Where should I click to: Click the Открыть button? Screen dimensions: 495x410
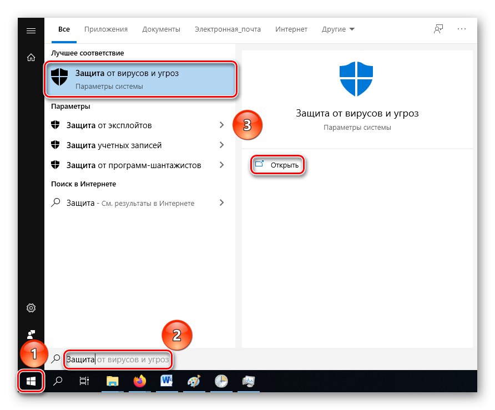click(x=278, y=165)
